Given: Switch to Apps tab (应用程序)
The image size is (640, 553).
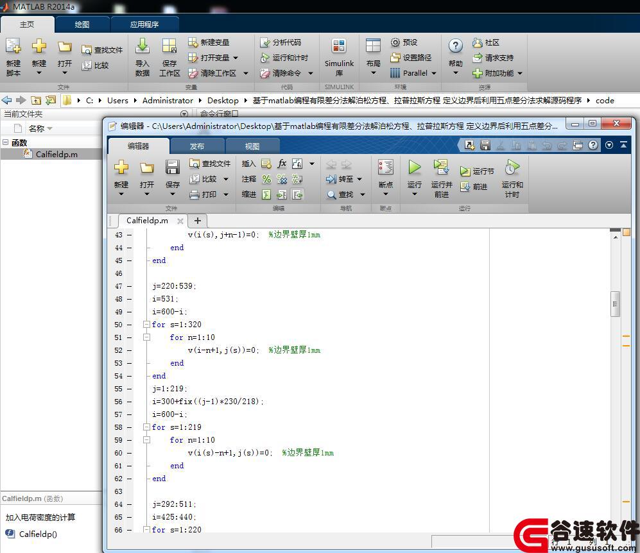Looking at the screenshot, I should (x=144, y=24).
